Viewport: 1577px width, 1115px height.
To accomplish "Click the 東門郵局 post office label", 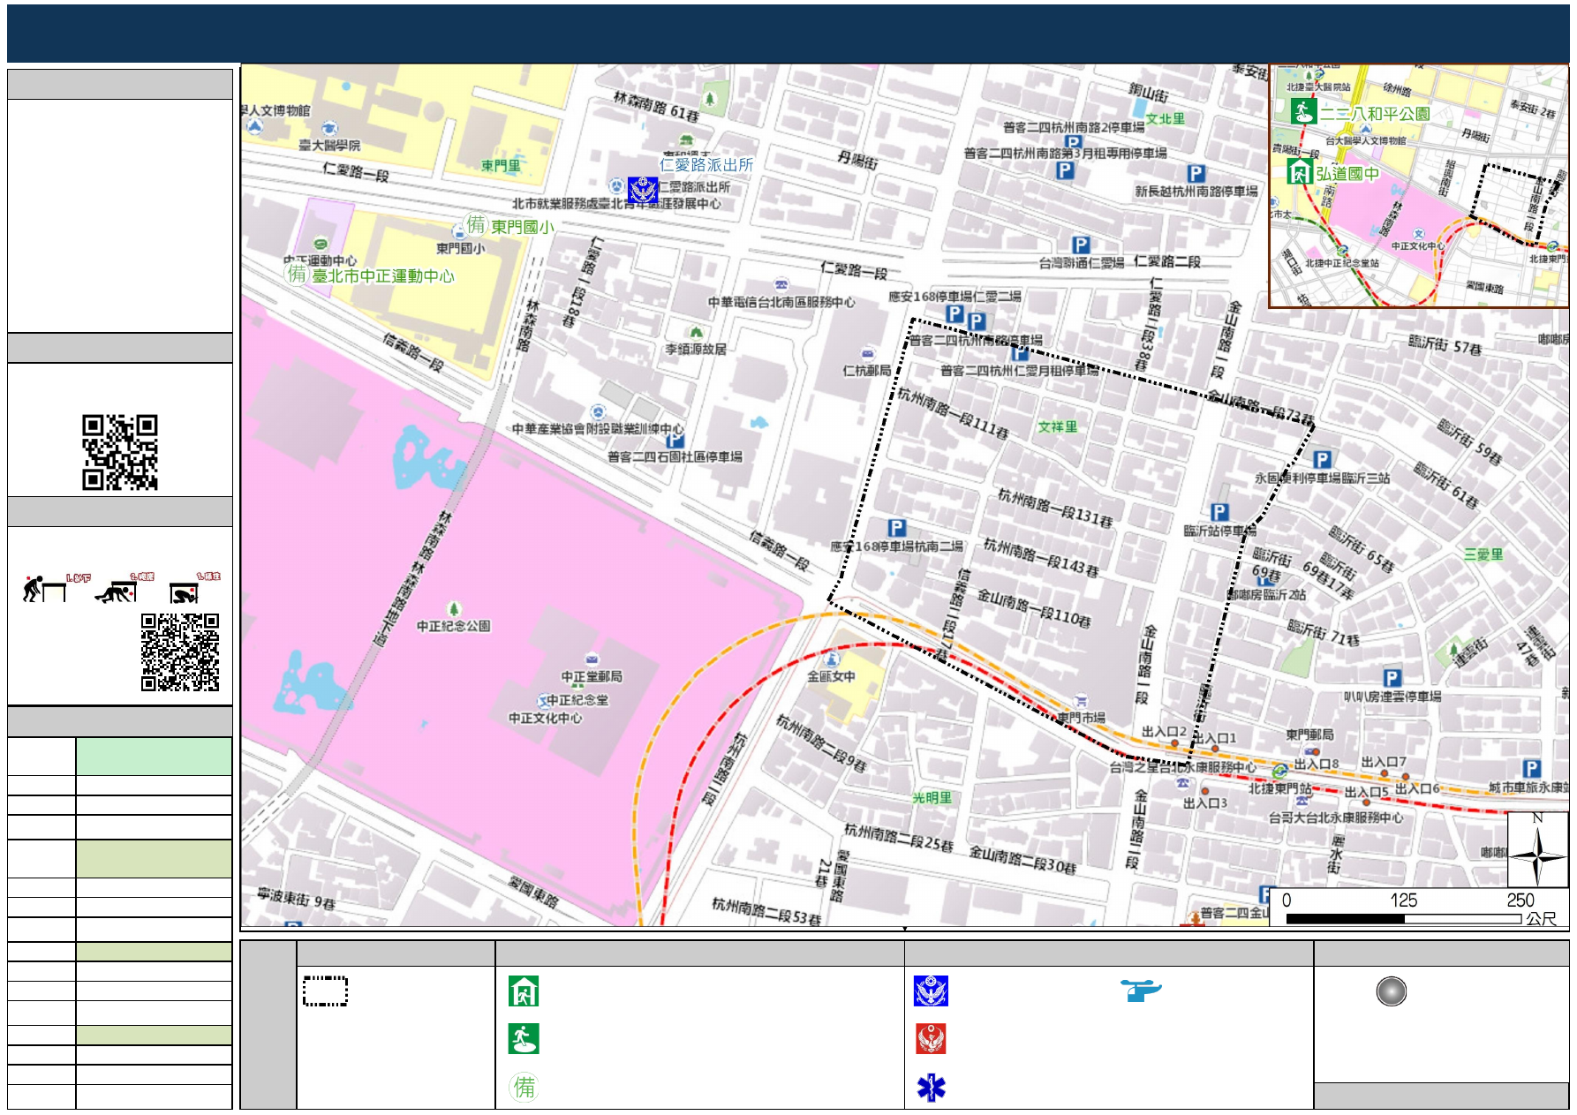I will pyautogui.click(x=1310, y=735).
